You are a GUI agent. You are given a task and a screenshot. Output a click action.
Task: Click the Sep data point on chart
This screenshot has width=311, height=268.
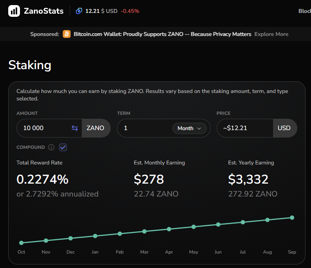tap(292, 218)
